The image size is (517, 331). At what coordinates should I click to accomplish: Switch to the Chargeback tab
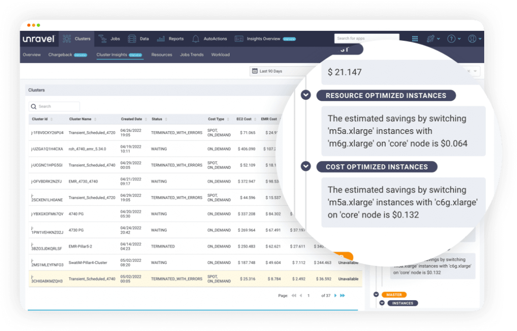click(x=68, y=54)
